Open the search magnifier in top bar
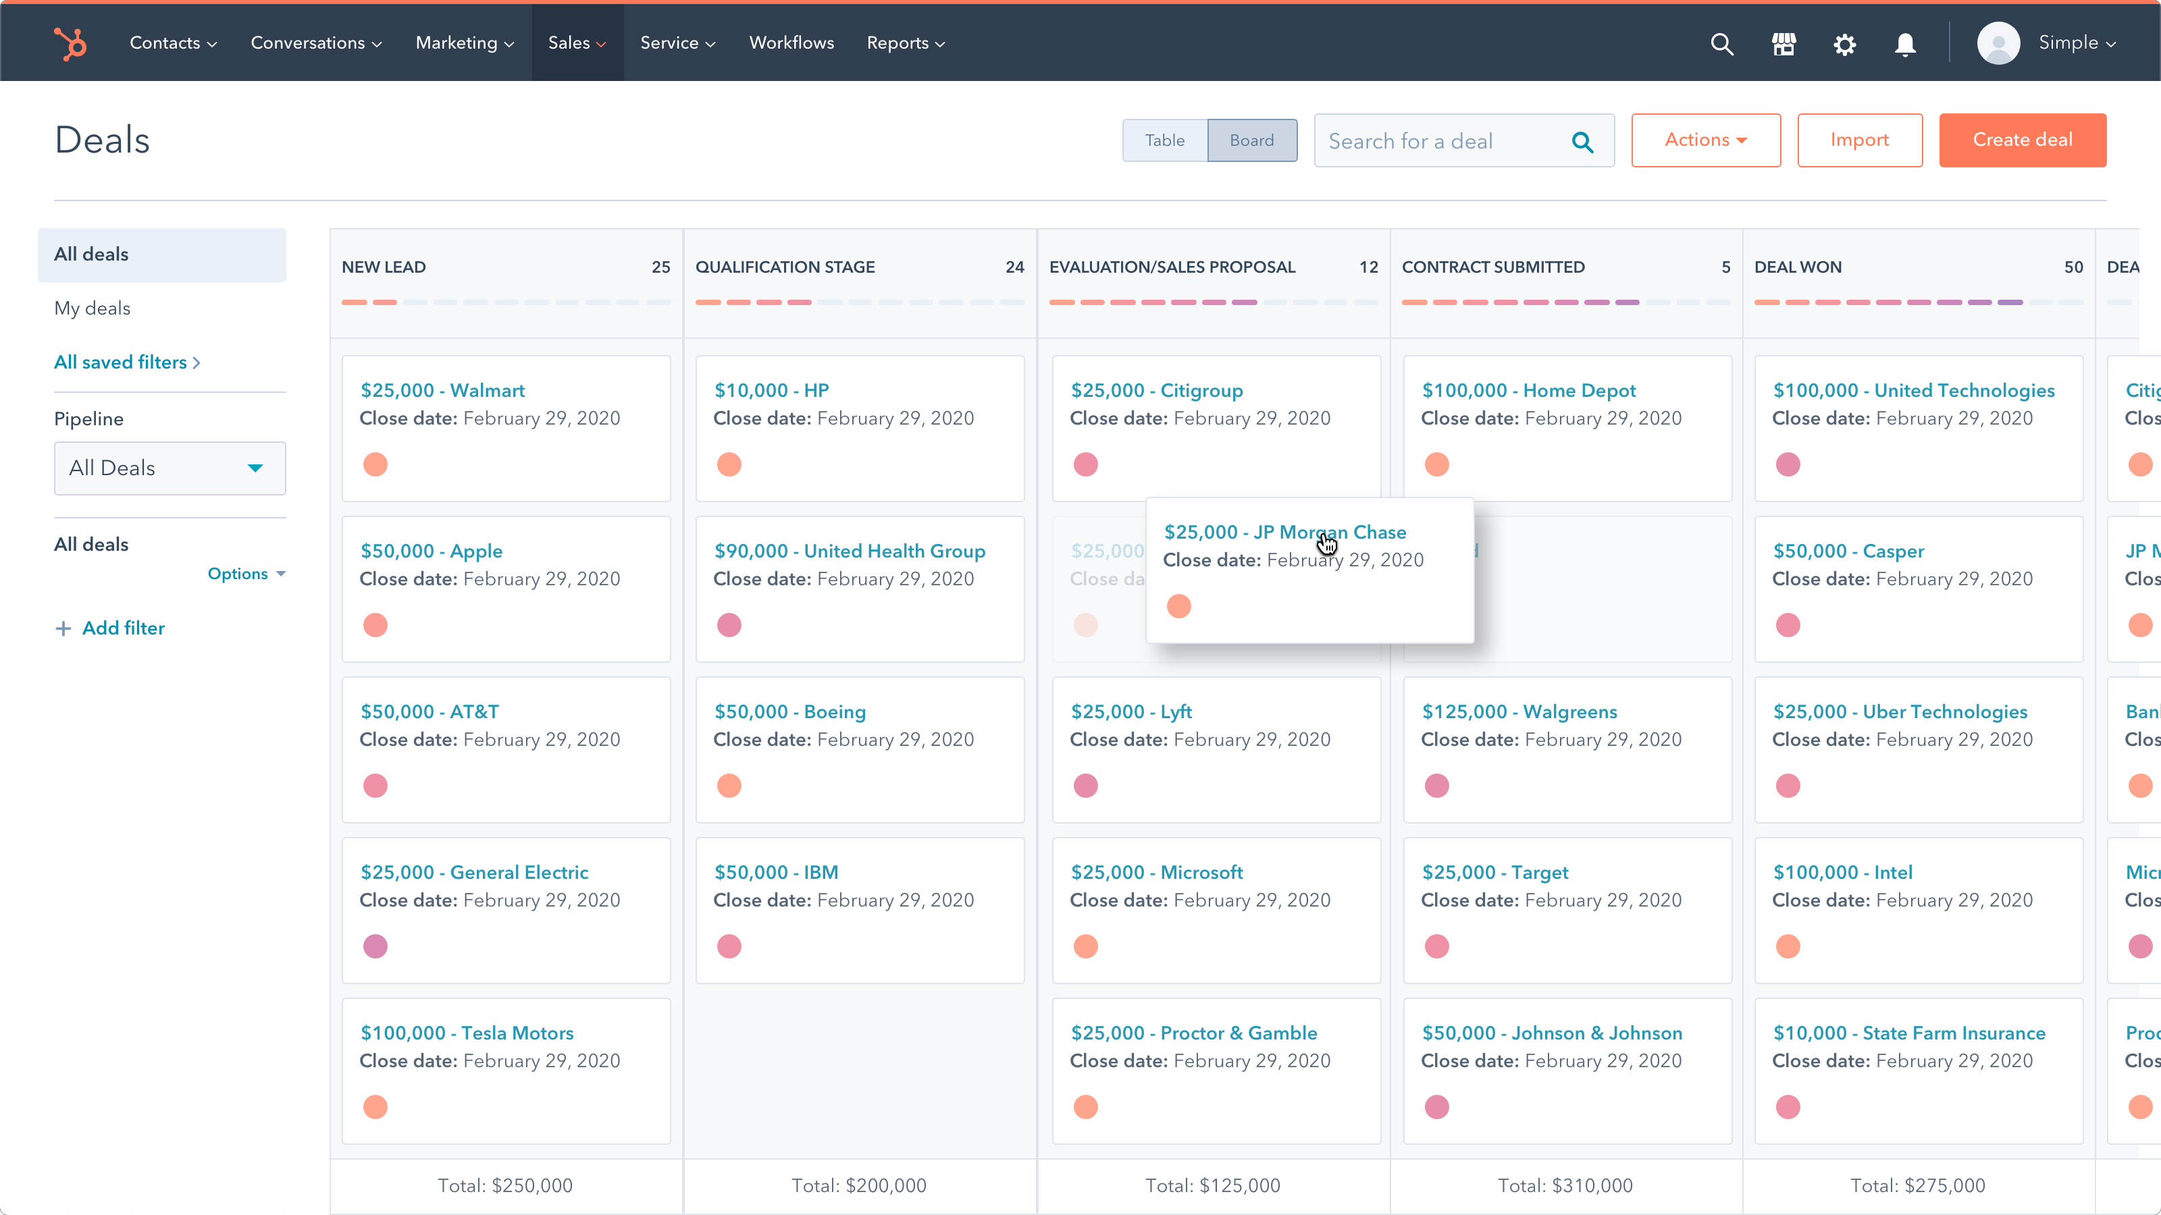This screenshot has width=2161, height=1215. 1721,44
